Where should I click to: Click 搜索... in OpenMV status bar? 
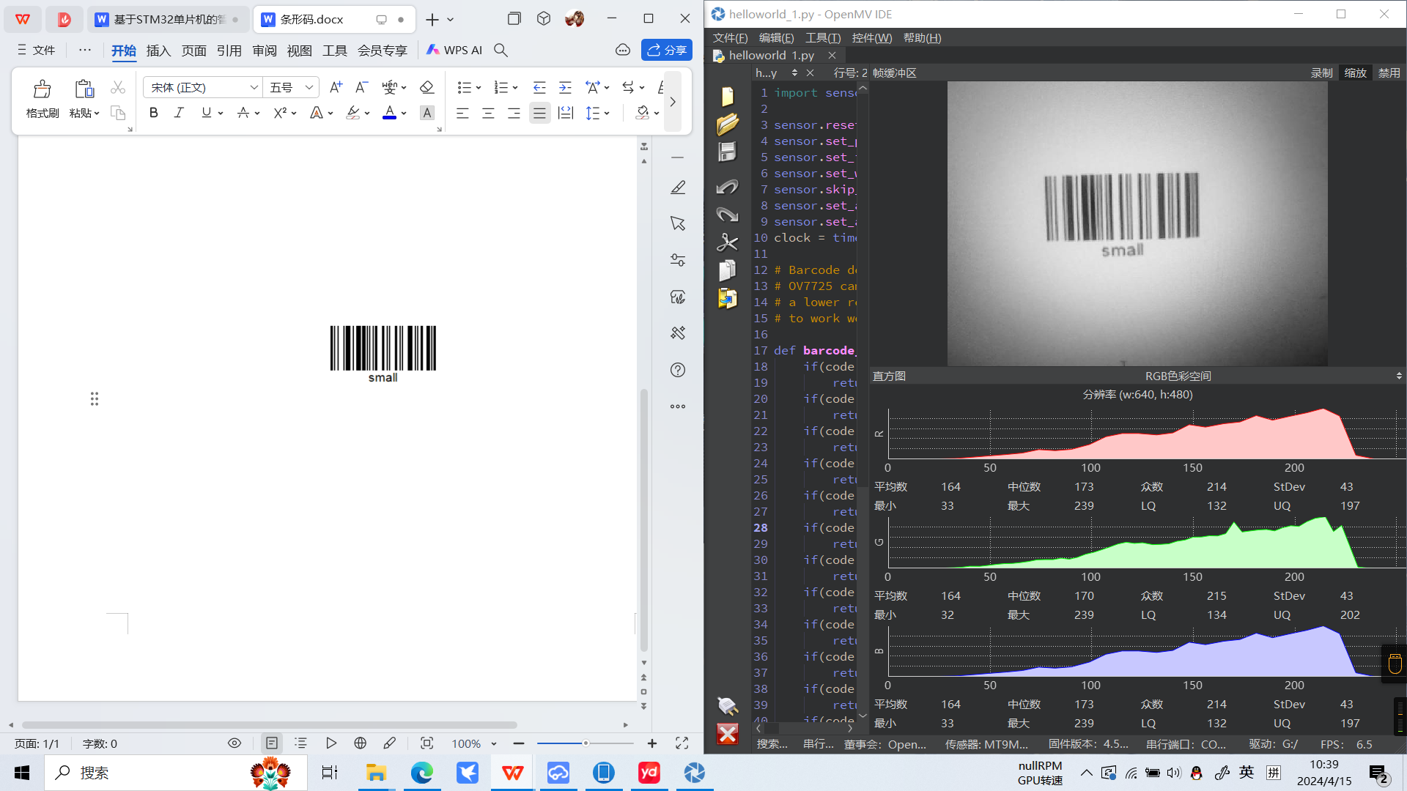click(x=772, y=744)
